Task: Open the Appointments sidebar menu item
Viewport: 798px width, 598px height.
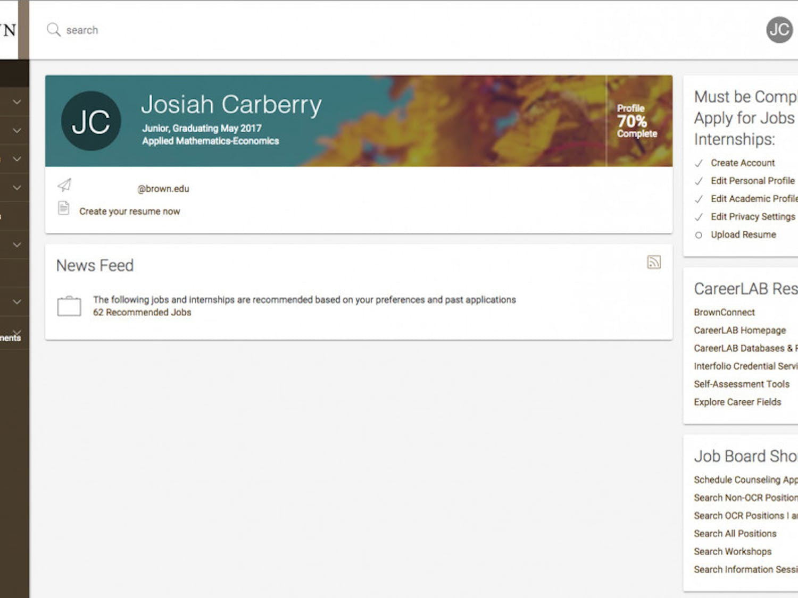Action: pos(11,336)
